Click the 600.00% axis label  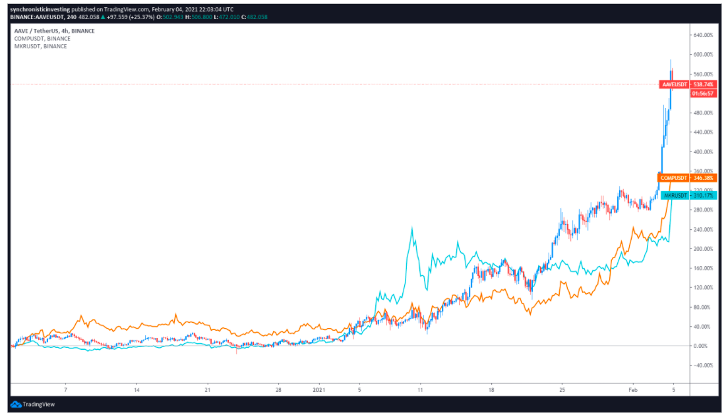point(704,54)
